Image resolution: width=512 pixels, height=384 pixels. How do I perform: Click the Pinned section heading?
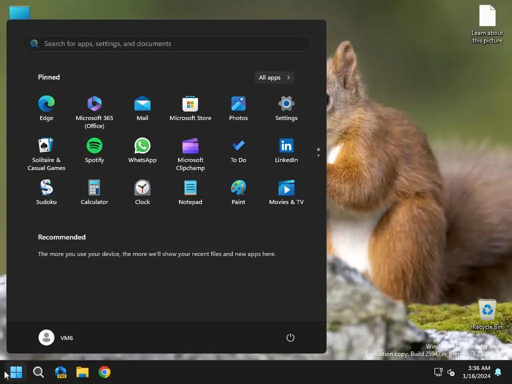48,77
